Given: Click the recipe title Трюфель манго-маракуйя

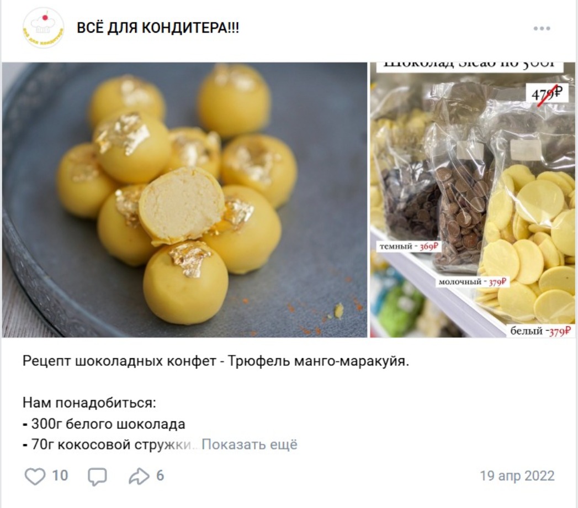Looking at the screenshot, I should click(x=319, y=361).
